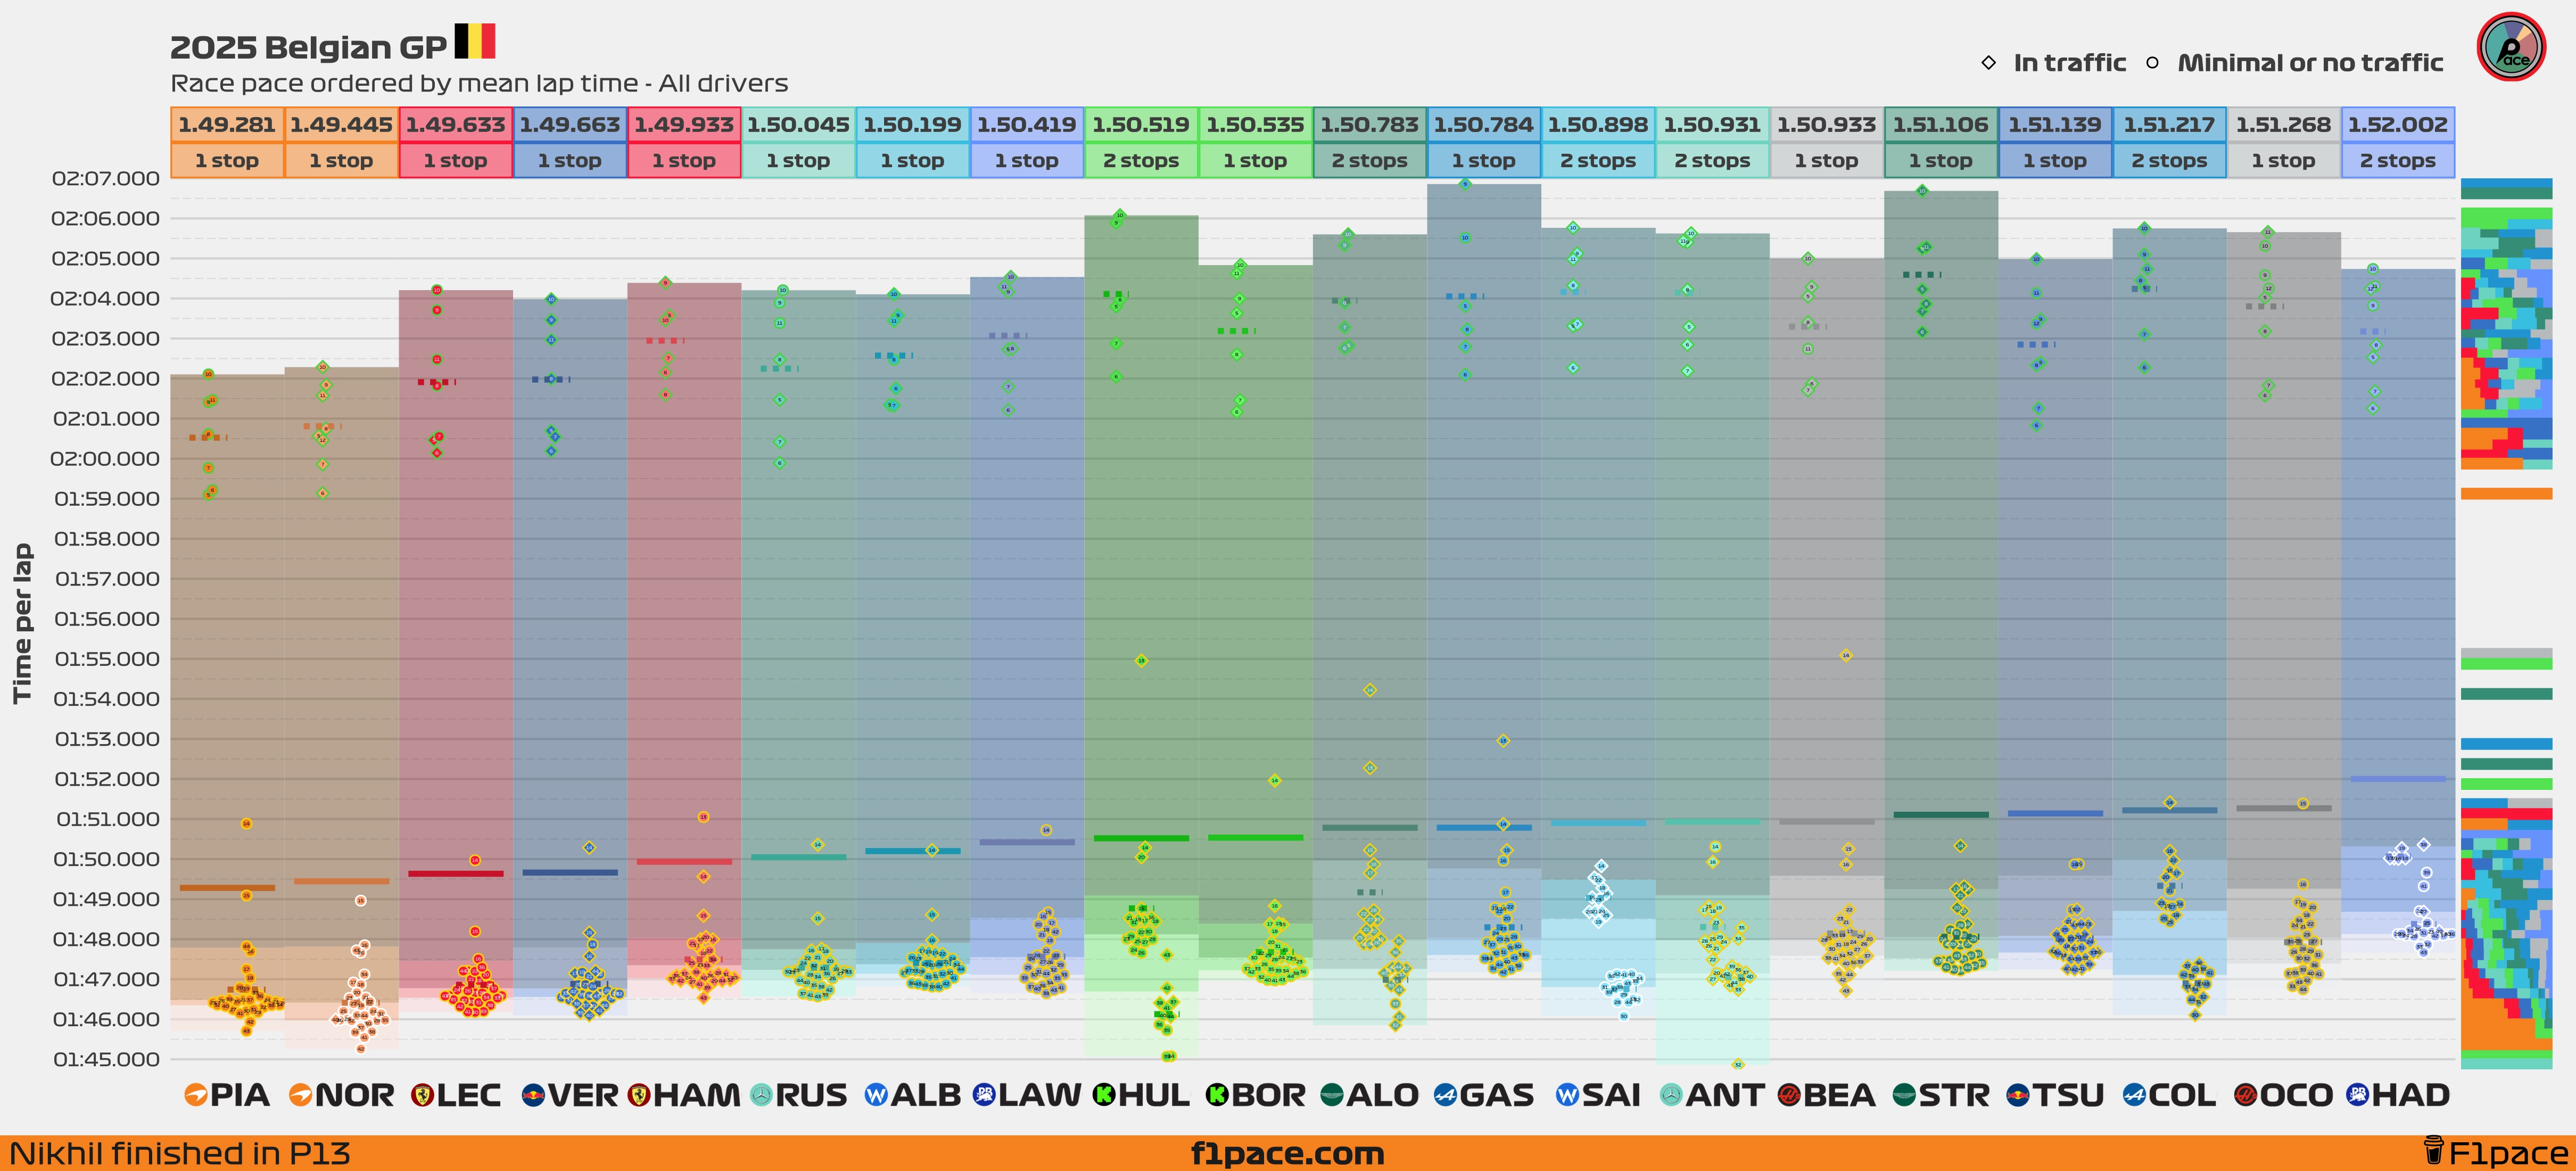
Task: Click the Sauber logo beside HUL
Action: [1104, 1095]
